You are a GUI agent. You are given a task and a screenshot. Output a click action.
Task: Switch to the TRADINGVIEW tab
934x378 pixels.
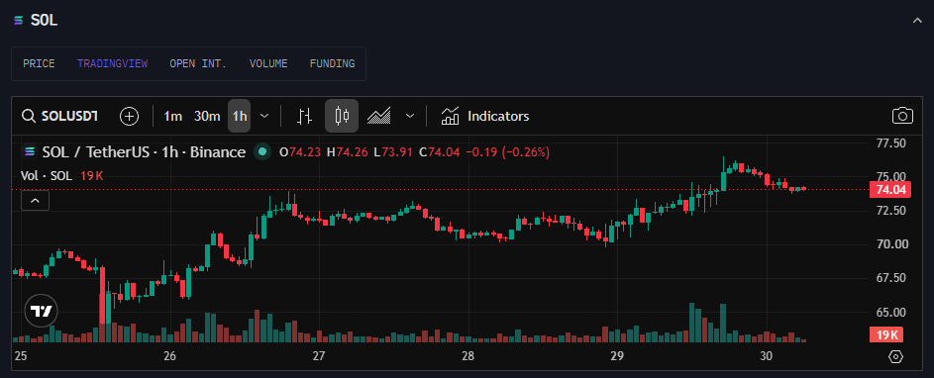(x=112, y=63)
